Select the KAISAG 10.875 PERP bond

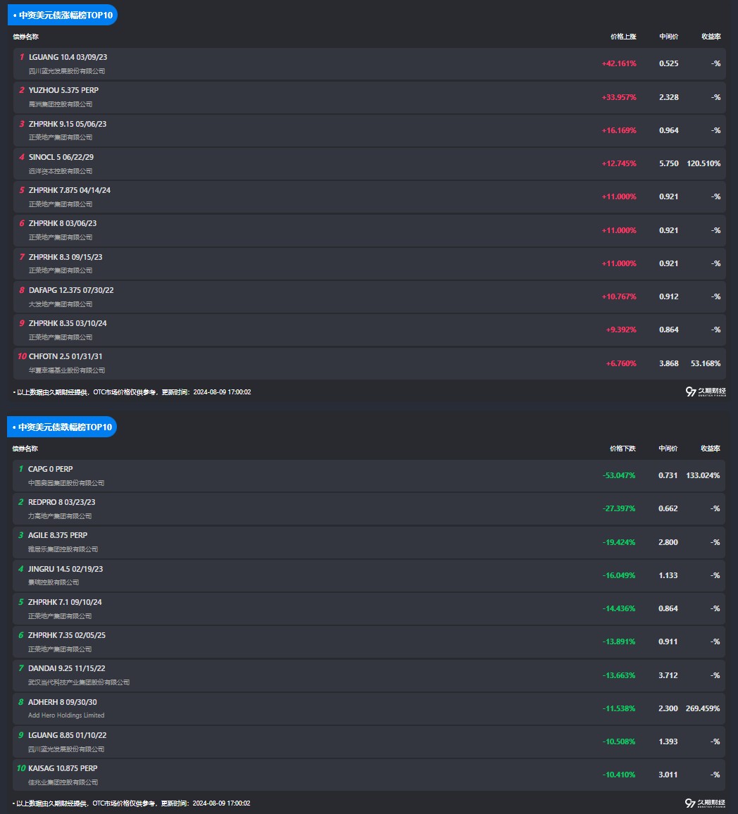pos(63,768)
